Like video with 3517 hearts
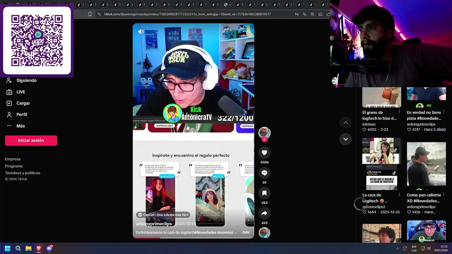The image size is (452, 254). pyautogui.click(x=409, y=130)
